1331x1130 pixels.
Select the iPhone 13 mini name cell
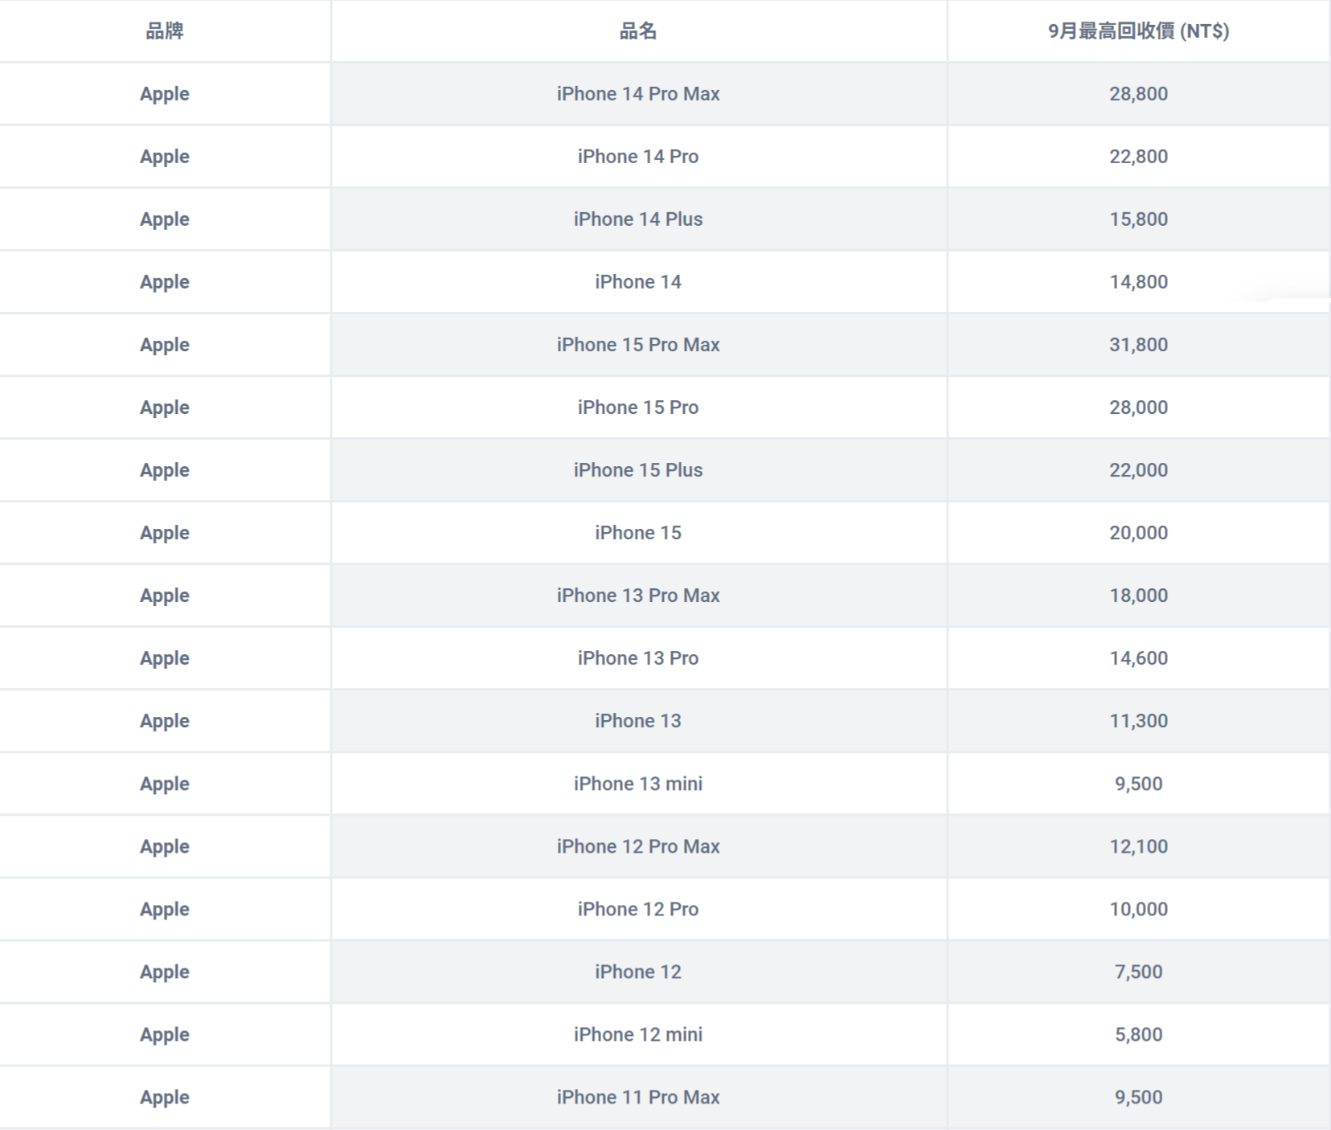[638, 784]
